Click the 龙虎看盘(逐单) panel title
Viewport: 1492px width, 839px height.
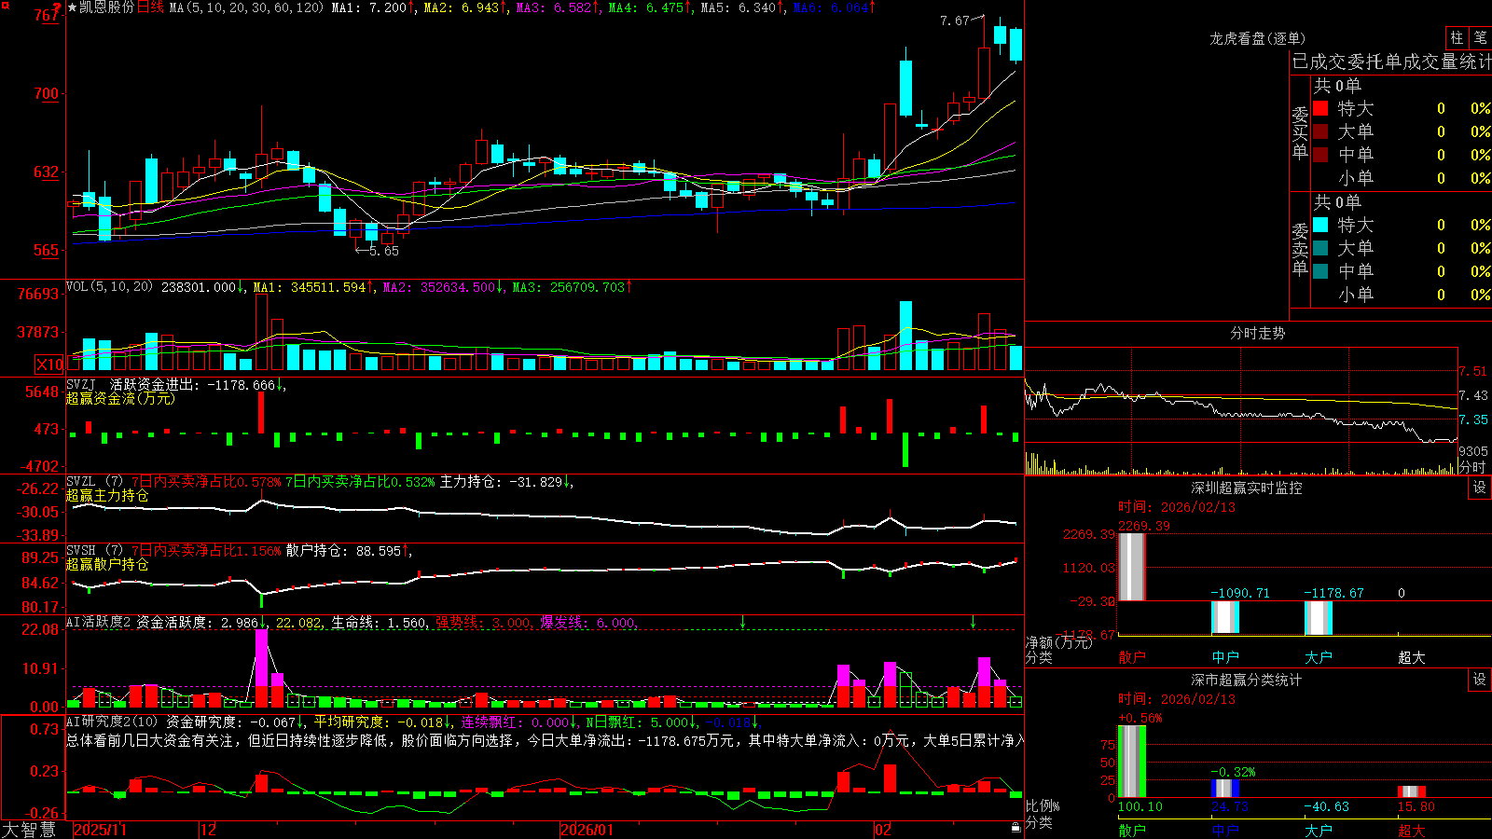1257,38
